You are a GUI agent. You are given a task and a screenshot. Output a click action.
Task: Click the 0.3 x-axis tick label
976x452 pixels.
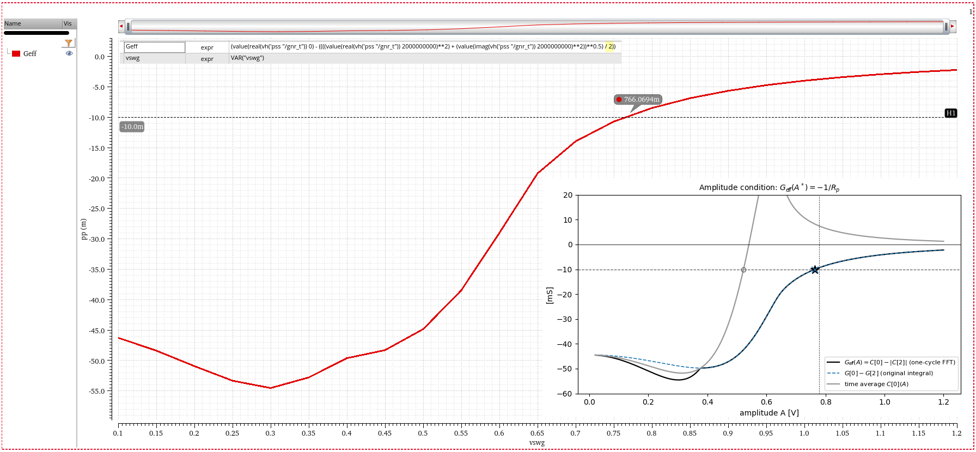[270, 433]
